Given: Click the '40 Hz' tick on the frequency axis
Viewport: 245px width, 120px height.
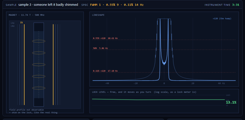Looking at the screenshot, I should tap(221, 83).
